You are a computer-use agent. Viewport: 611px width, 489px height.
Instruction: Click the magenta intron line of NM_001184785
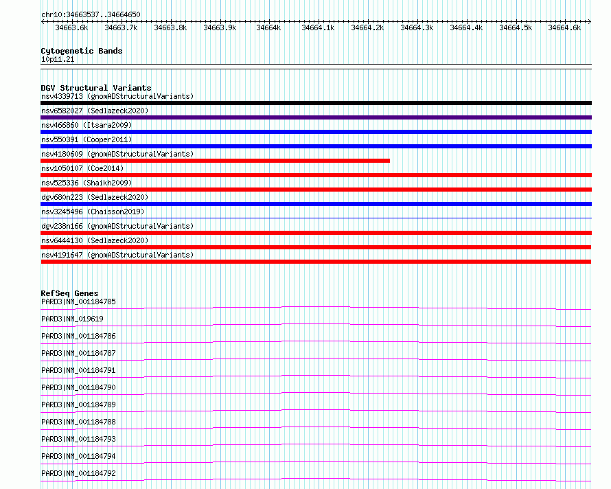(x=316, y=307)
